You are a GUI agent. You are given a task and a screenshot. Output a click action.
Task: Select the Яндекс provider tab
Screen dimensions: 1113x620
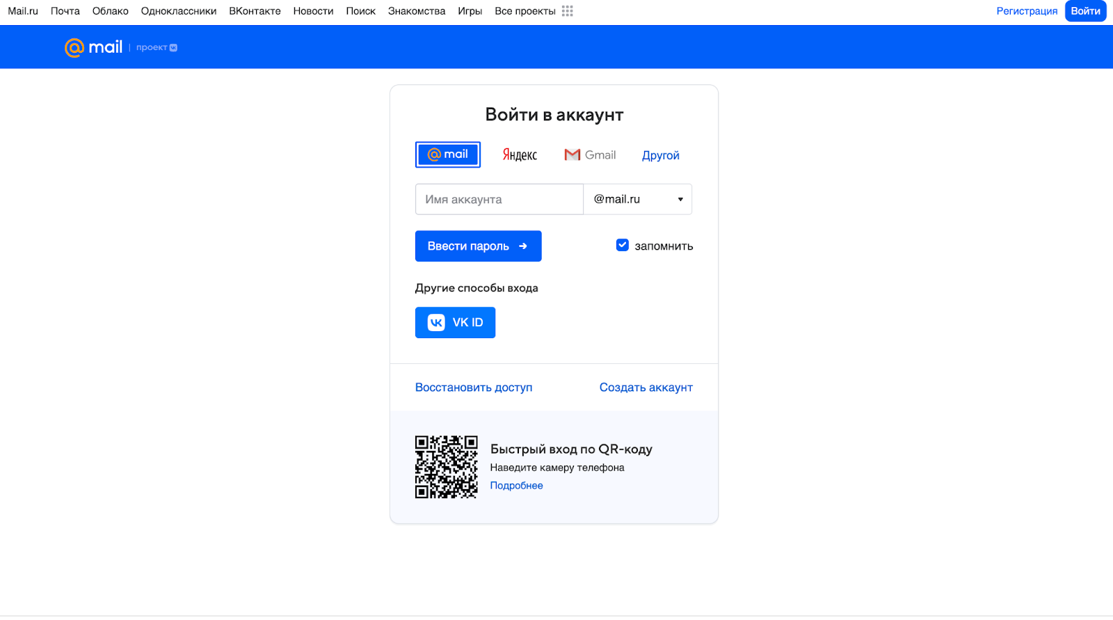coord(520,154)
